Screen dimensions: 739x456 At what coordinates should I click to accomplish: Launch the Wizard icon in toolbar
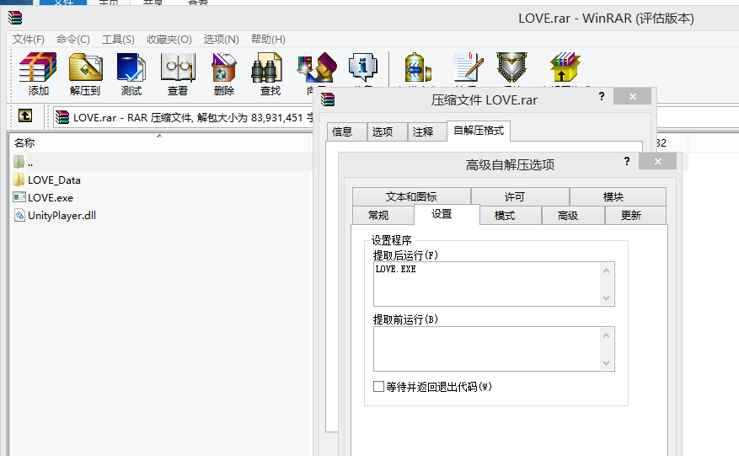point(317,69)
